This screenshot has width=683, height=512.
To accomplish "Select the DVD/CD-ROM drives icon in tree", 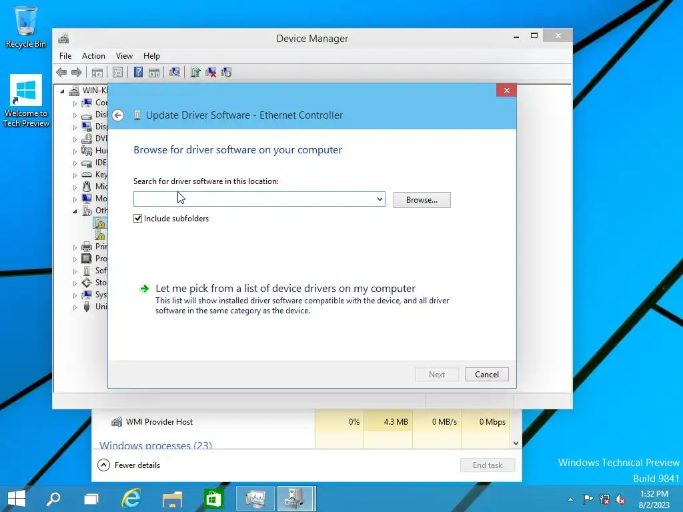I will coord(87,139).
